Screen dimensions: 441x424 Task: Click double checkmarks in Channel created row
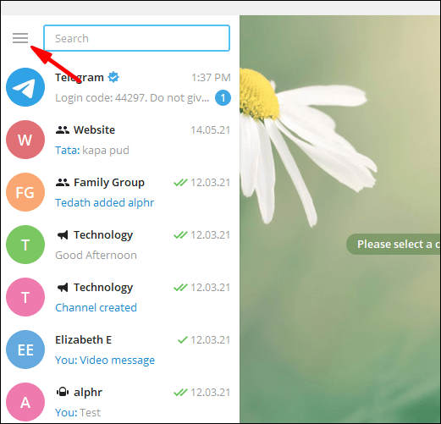180,288
